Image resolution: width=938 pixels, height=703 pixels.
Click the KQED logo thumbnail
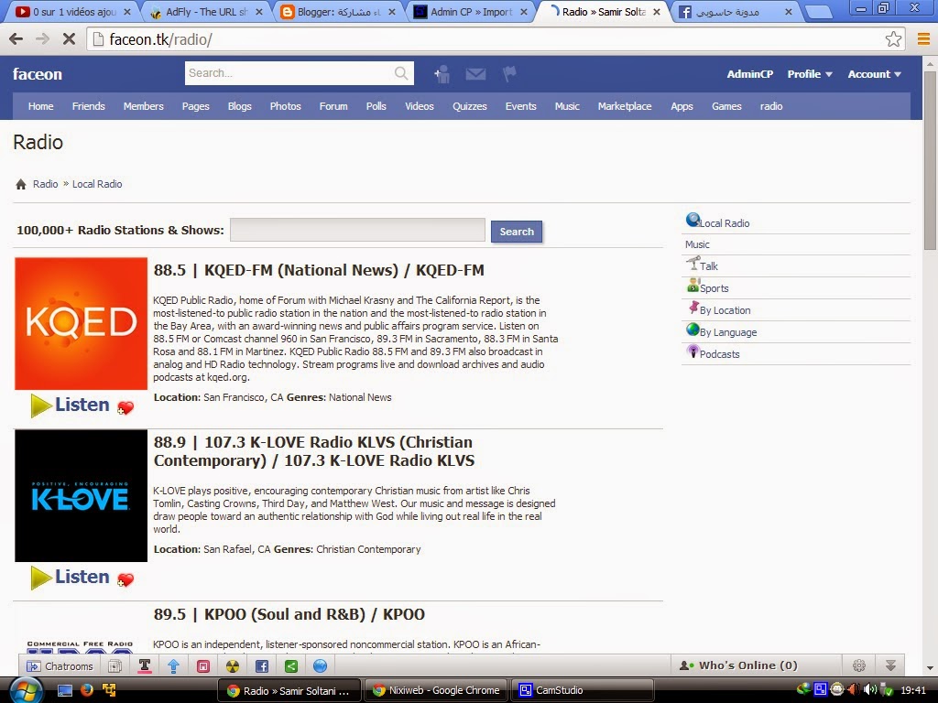[x=81, y=323]
